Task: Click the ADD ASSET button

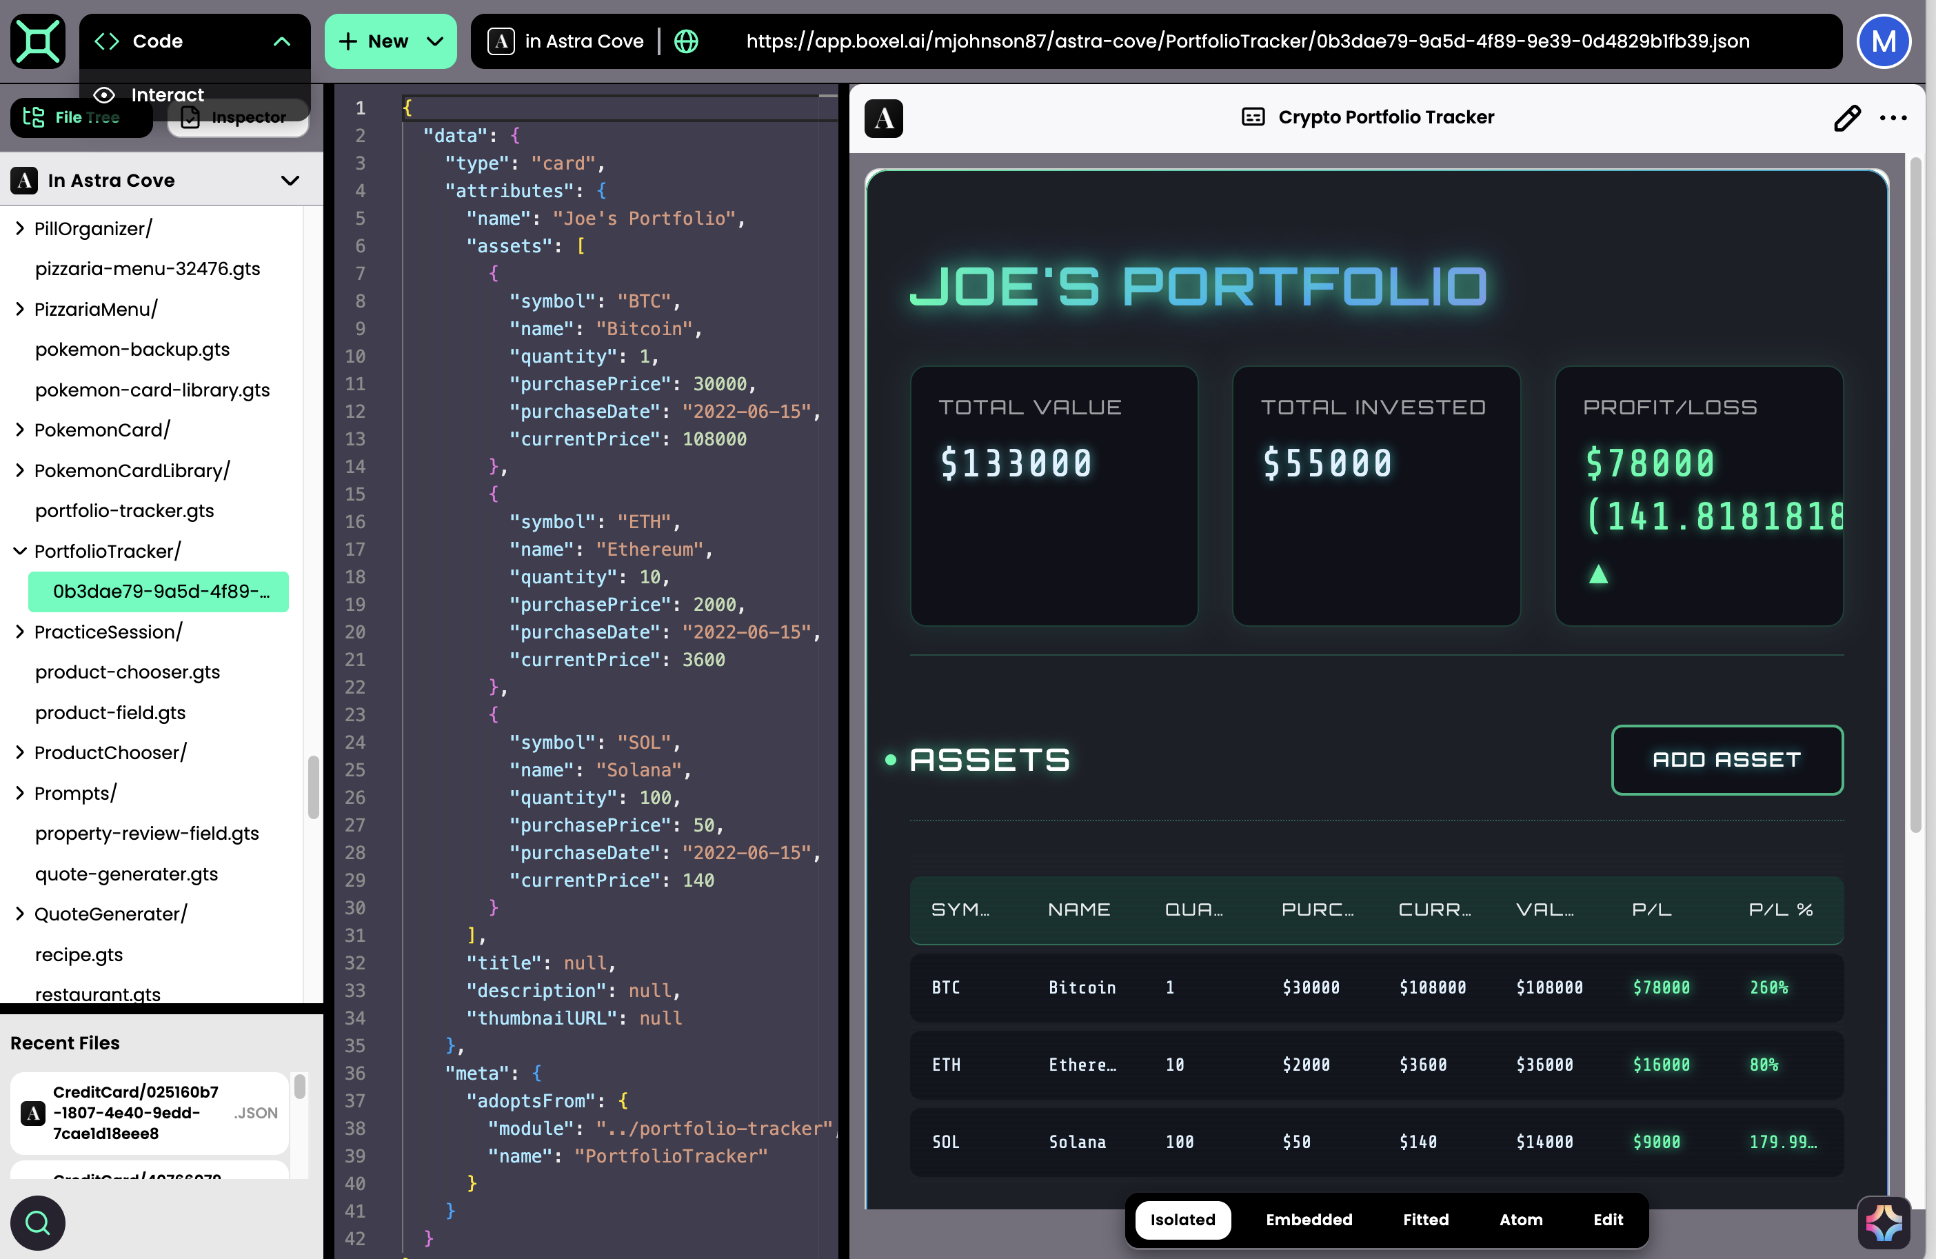Action: coord(1726,760)
